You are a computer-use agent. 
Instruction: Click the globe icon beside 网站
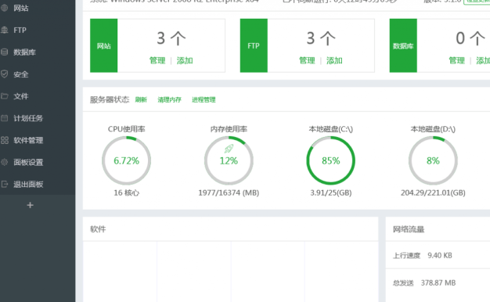point(5,8)
